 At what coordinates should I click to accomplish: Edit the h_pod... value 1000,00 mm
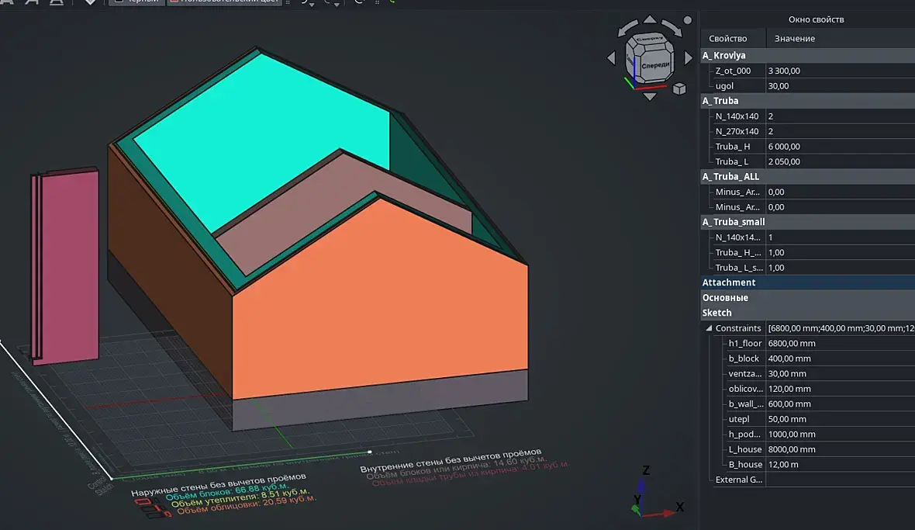pos(841,435)
